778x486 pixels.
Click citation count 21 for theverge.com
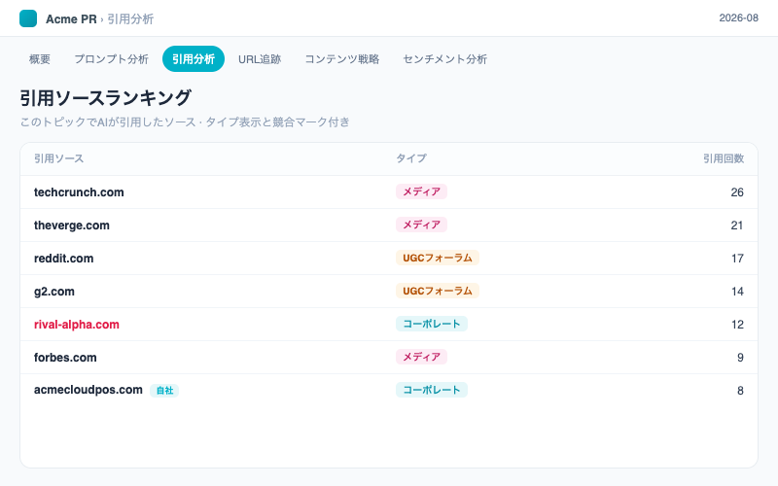coord(737,226)
